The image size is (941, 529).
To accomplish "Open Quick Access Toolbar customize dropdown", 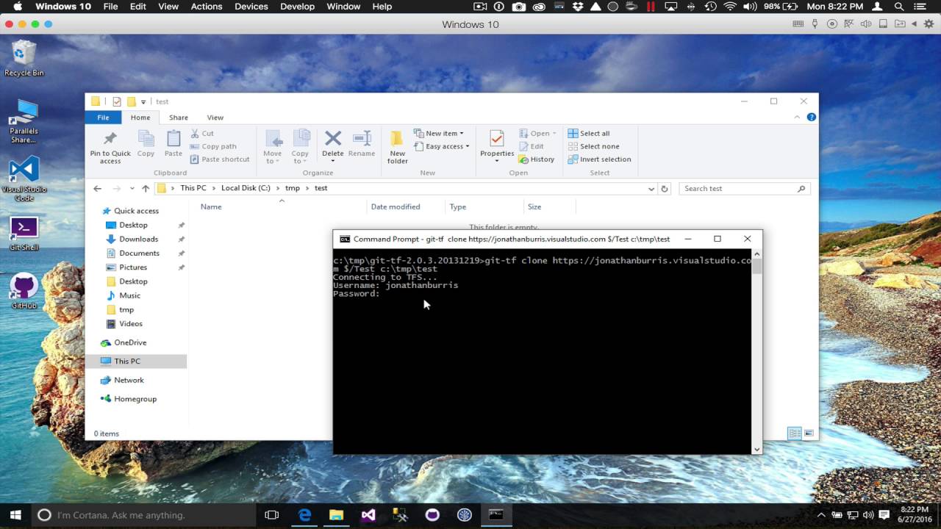I will pyautogui.click(x=144, y=102).
